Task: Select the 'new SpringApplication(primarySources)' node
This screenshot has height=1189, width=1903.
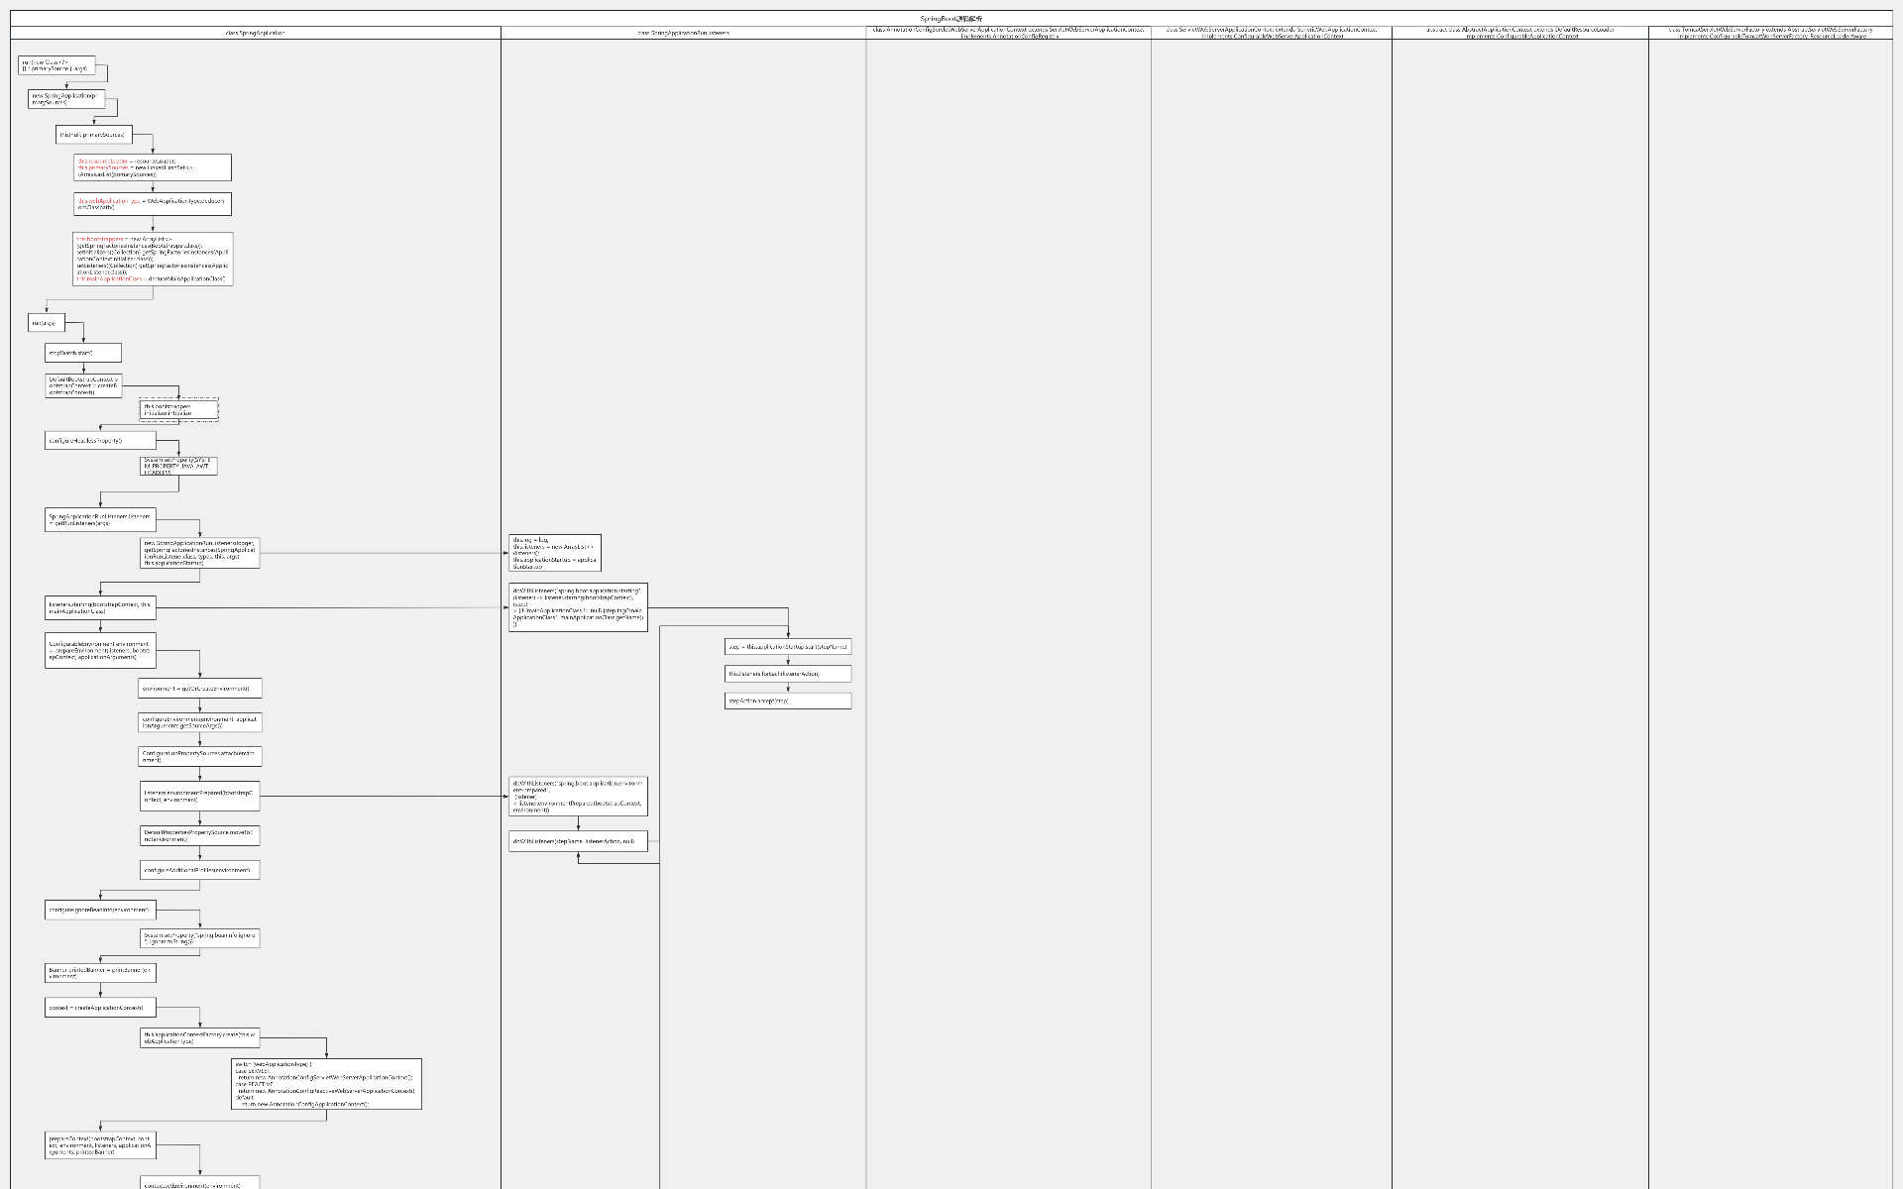Action: tap(66, 99)
